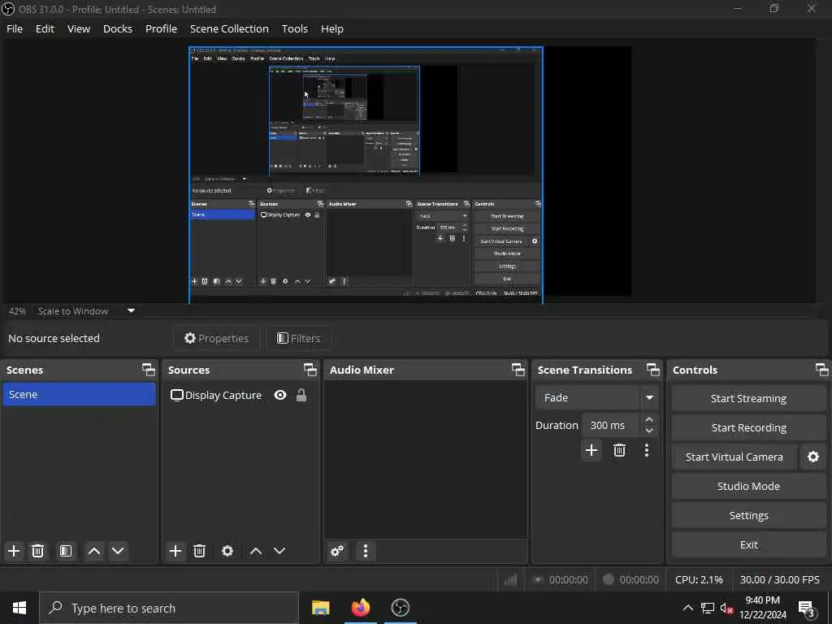This screenshot has height=624, width=832.
Task: Click the 300 ms duration field
Action: coord(611,426)
